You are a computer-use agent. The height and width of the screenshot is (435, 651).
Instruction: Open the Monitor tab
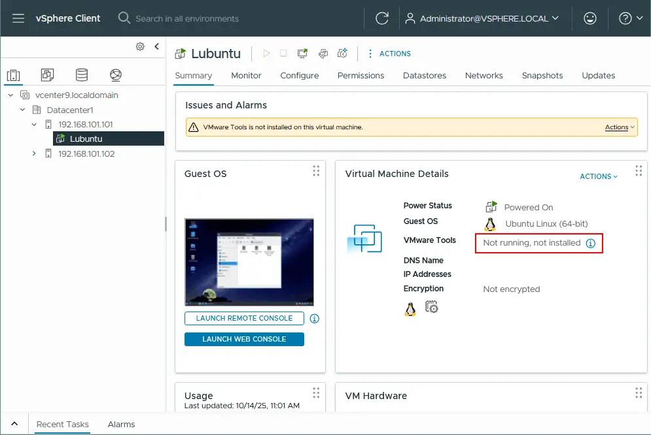(246, 75)
